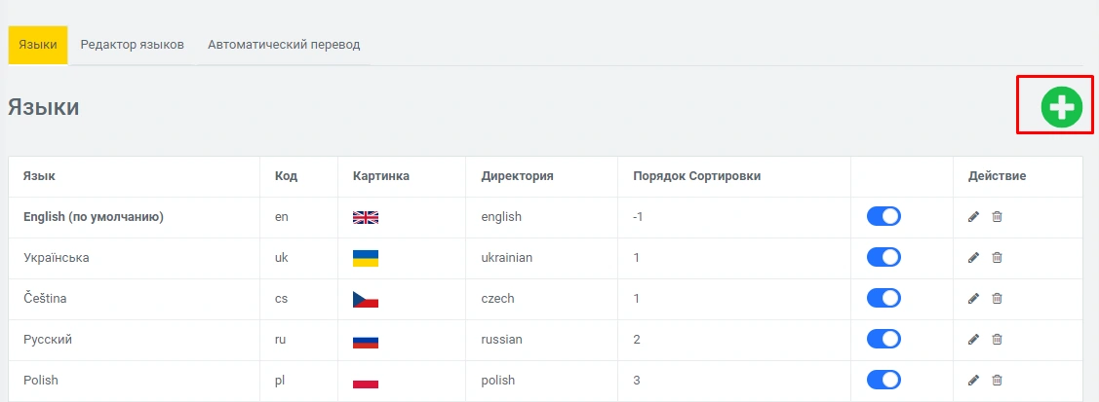This screenshot has height=402, width=1099.
Task: Edit the English language with pencil icon
Action: pos(973,217)
